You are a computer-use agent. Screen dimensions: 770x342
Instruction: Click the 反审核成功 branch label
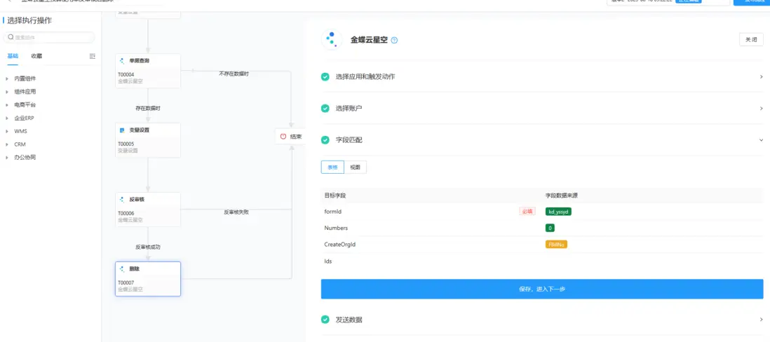pos(148,247)
